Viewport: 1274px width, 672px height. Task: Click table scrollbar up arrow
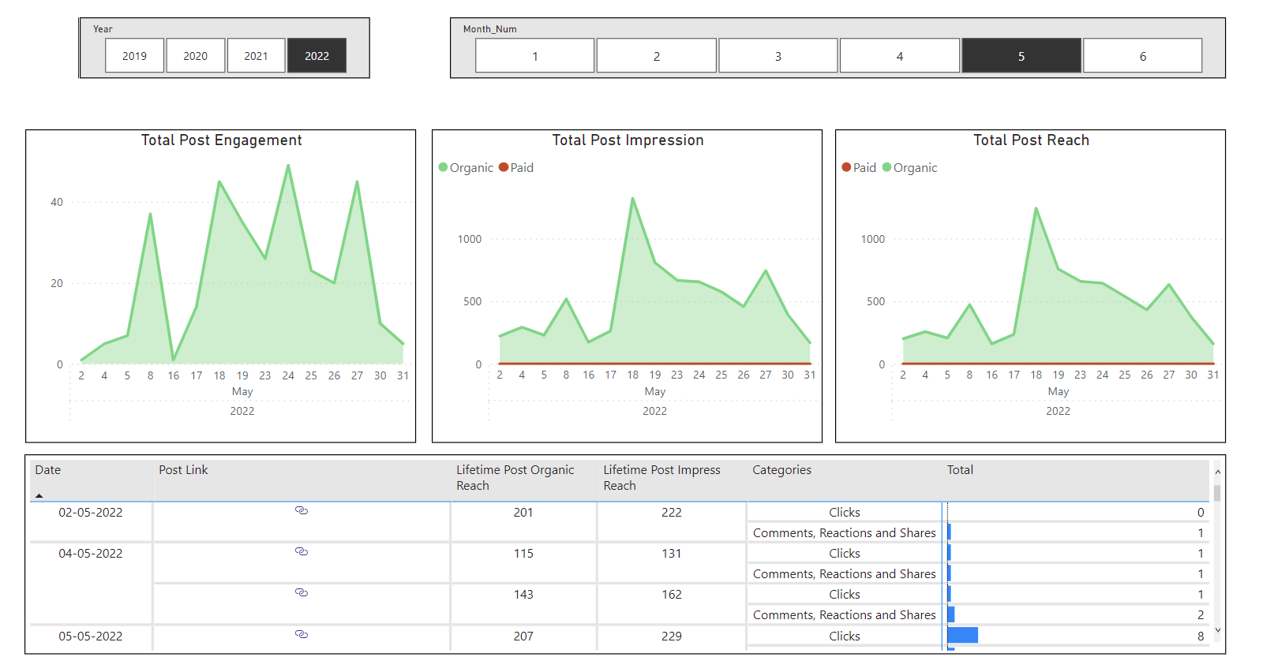(x=1218, y=472)
